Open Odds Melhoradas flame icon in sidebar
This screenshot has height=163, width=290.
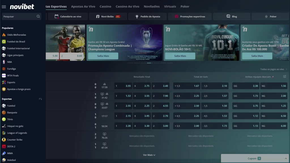[4, 35]
